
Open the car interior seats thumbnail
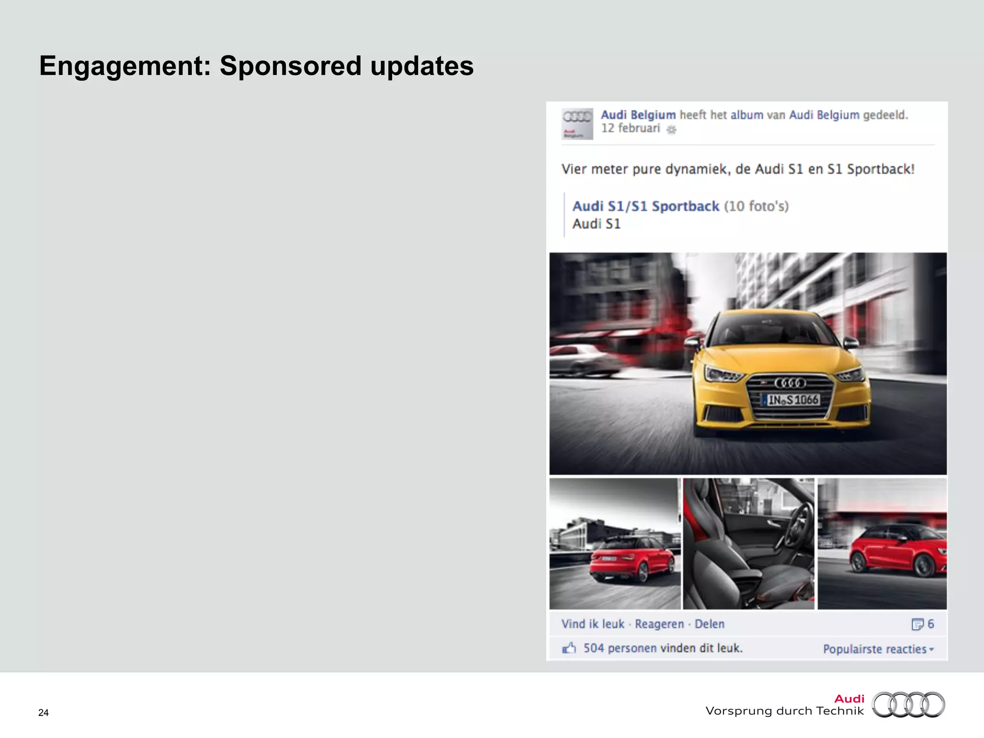[749, 543]
